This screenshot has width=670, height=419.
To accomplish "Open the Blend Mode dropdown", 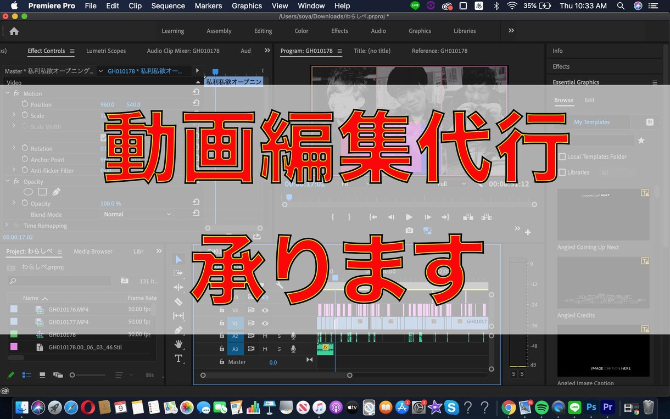I will point(137,214).
